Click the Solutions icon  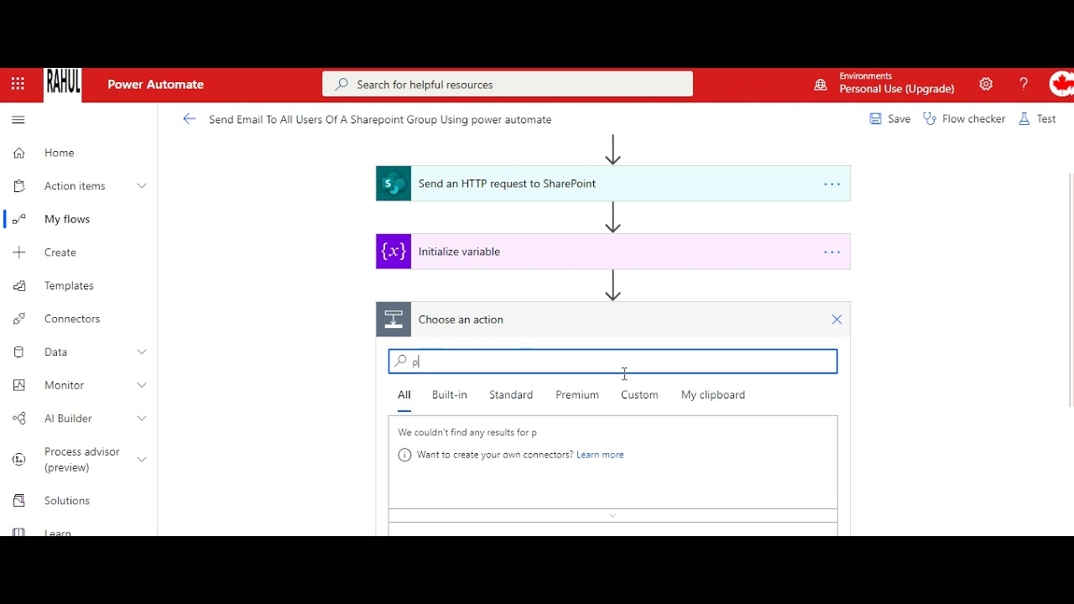(x=19, y=501)
